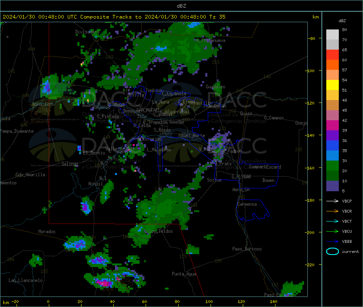This screenshot has width=363, height=307.
Task: Click the 'El_Desvio' map label
Action: click(x=94, y=153)
